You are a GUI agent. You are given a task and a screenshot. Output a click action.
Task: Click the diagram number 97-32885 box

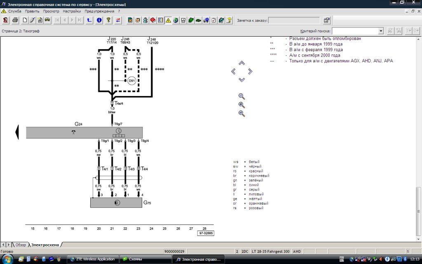206,233
